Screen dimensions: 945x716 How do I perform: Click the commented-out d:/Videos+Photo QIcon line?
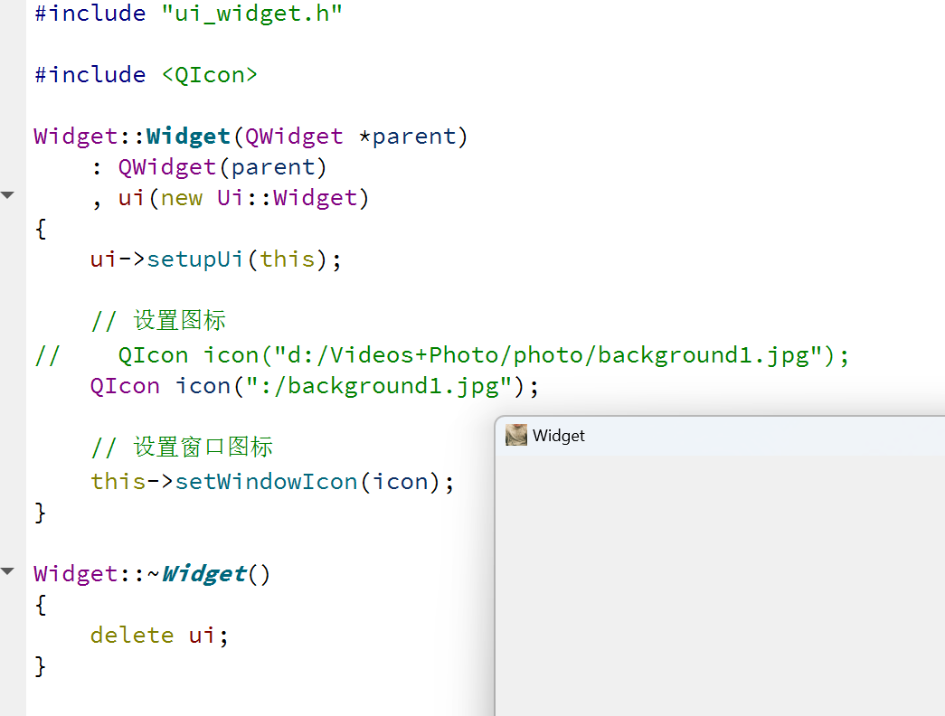(x=442, y=355)
